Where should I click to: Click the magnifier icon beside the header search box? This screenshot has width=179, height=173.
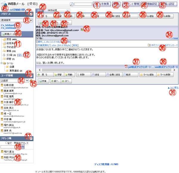[x=72, y=4]
